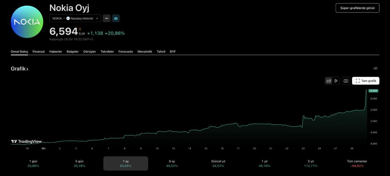Screen dimensions: 390x176
Task: Expand the Grafik section heading
Action: point(19,69)
